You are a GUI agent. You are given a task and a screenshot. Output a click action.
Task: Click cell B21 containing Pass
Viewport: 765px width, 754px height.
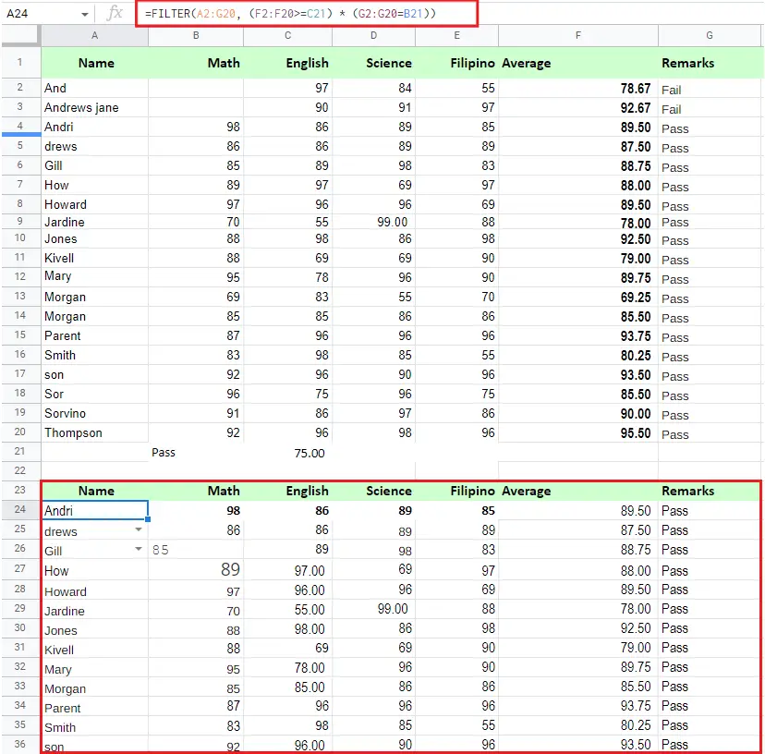tap(196, 453)
